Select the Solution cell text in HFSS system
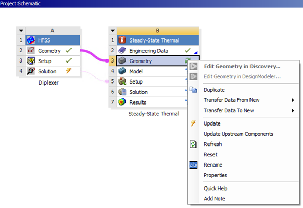 (x=47, y=71)
